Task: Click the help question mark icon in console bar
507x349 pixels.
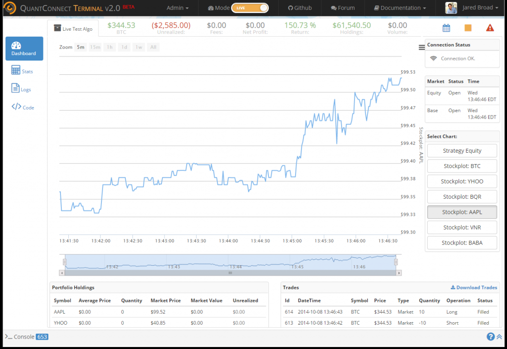Action: tap(491, 337)
